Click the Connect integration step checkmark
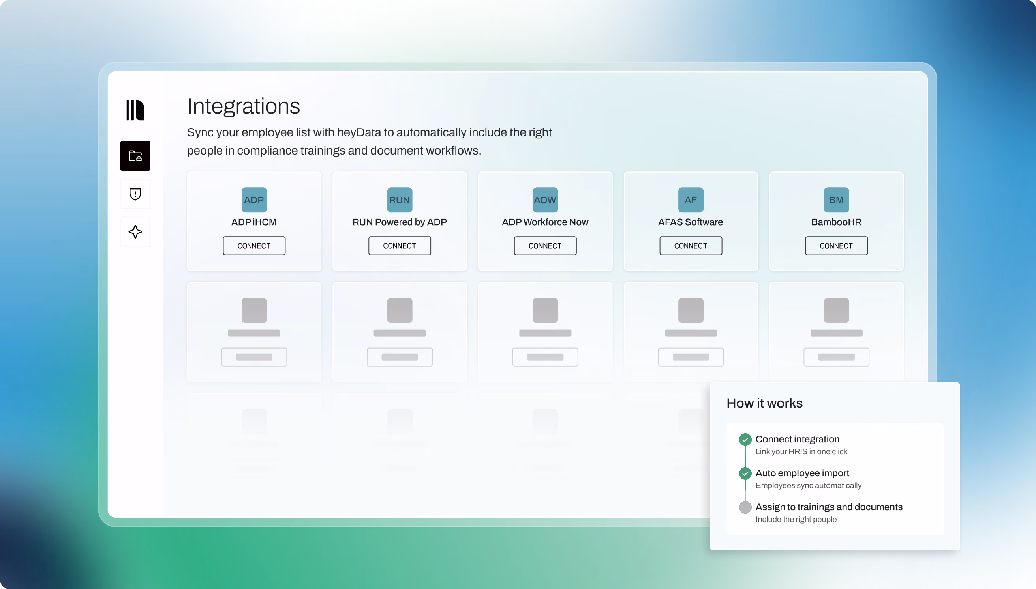The height and width of the screenshot is (589, 1036). pos(745,439)
